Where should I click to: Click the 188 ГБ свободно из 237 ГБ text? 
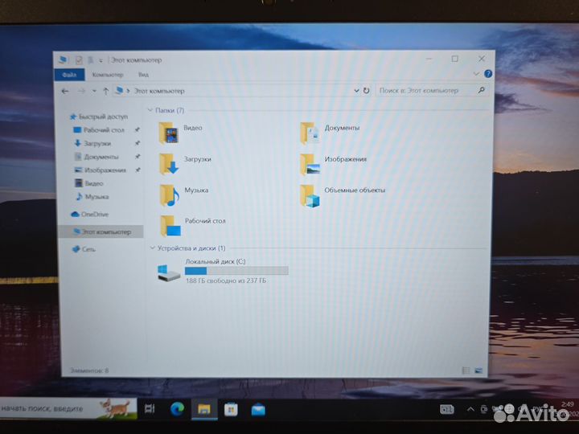point(226,280)
